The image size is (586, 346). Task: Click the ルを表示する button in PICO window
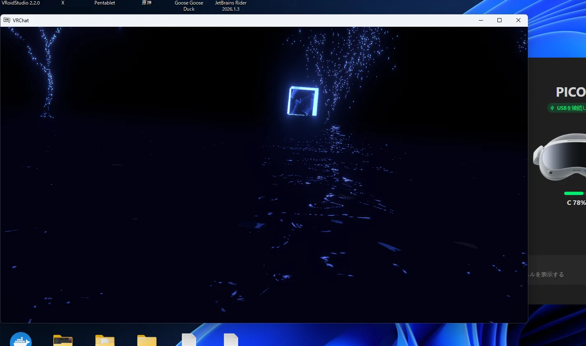pos(557,270)
